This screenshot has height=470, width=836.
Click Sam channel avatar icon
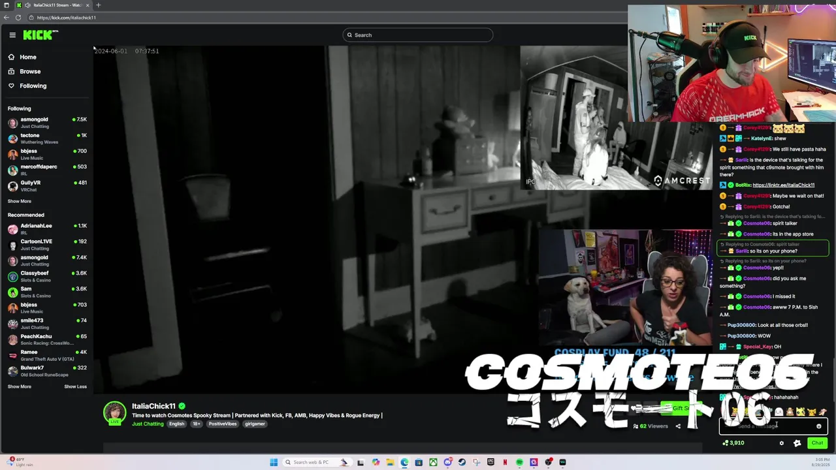click(13, 292)
